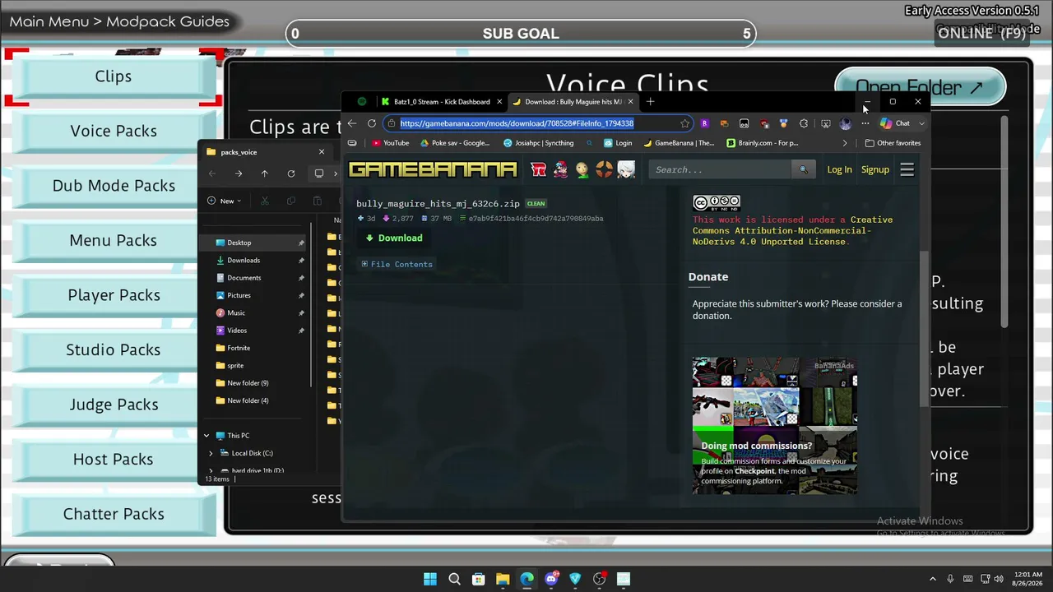The height and width of the screenshot is (592, 1053).
Task: Expand the File Contents section
Action: pyautogui.click(x=397, y=264)
